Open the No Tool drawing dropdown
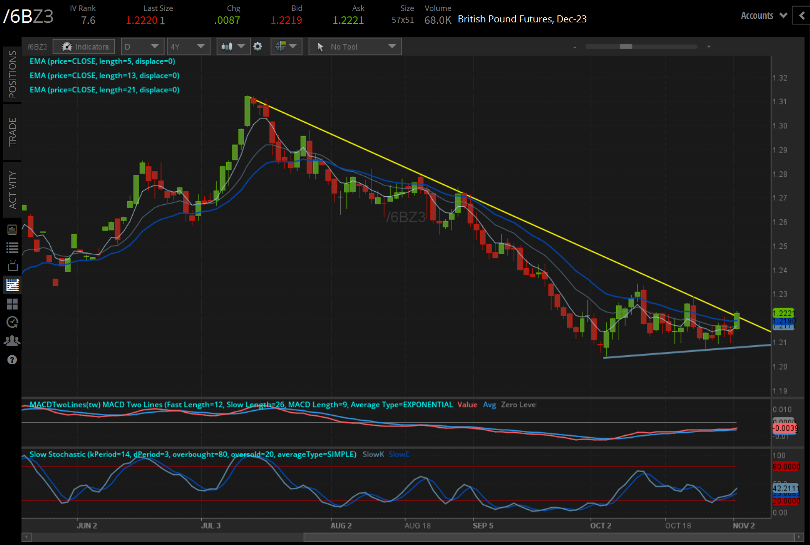This screenshot has width=810, height=545. pos(355,47)
